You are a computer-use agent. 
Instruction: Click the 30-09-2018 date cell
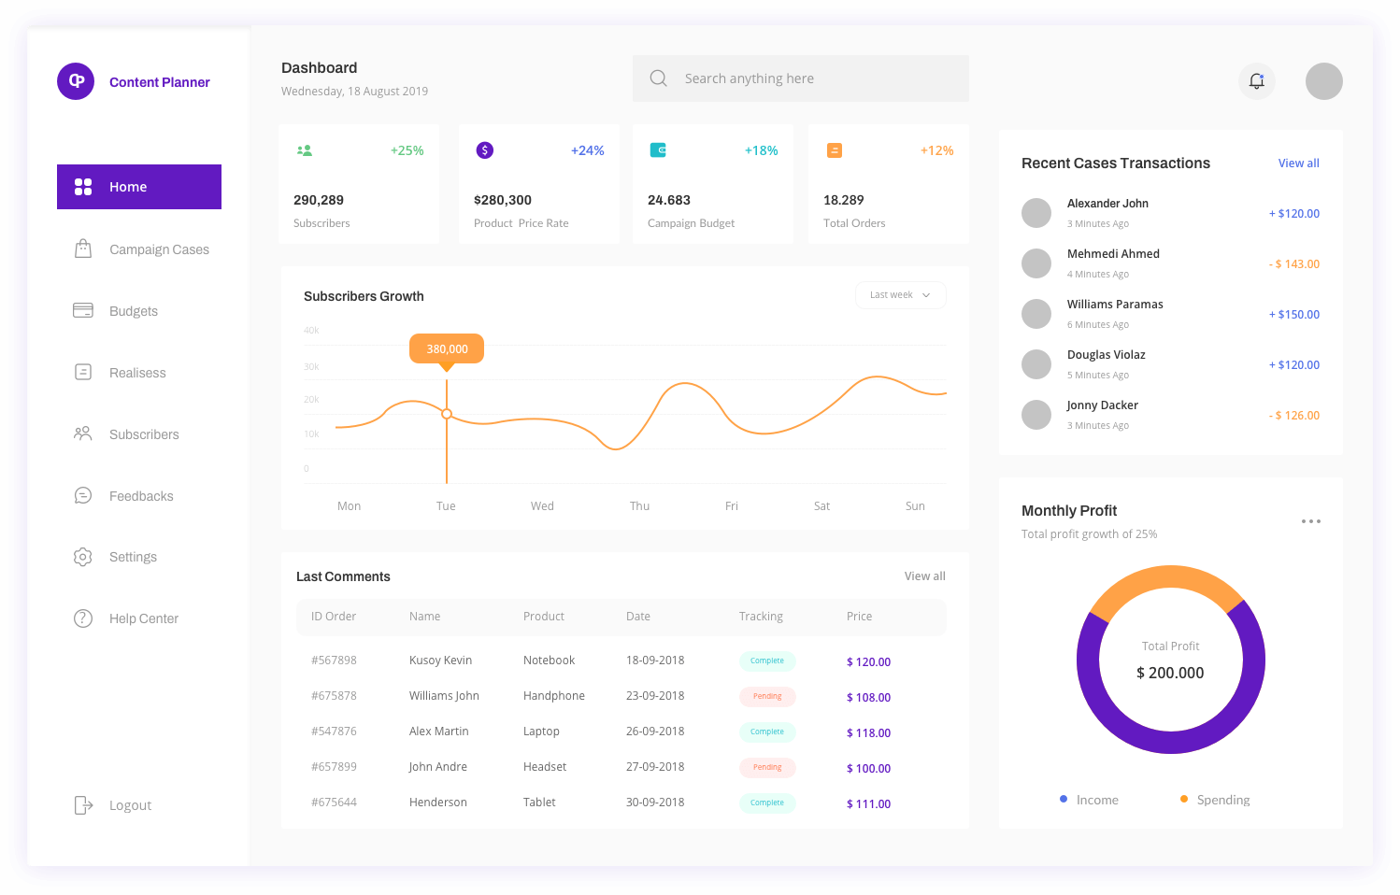point(655,803)
